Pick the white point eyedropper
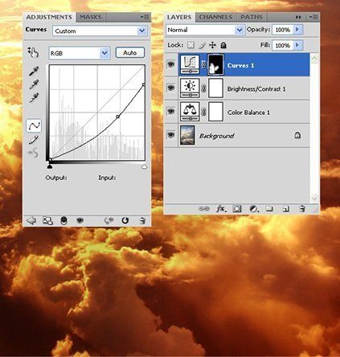The height and width of the screenshot is (357, 340). (34, 98)
